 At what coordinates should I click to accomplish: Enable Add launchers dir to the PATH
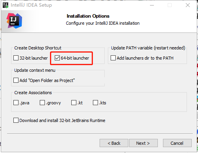click(x=113, y=58)
